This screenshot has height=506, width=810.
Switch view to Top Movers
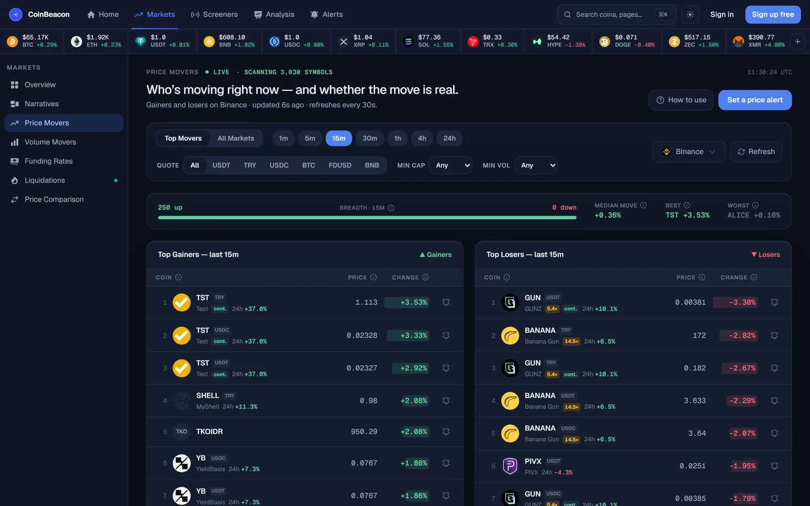pyautogui.click(x=183, y=139)
